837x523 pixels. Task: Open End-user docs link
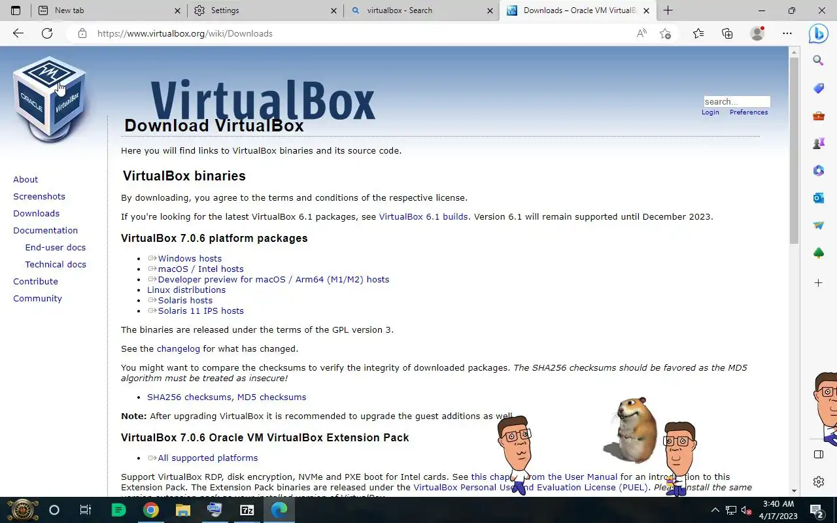(x=56, y=247)
